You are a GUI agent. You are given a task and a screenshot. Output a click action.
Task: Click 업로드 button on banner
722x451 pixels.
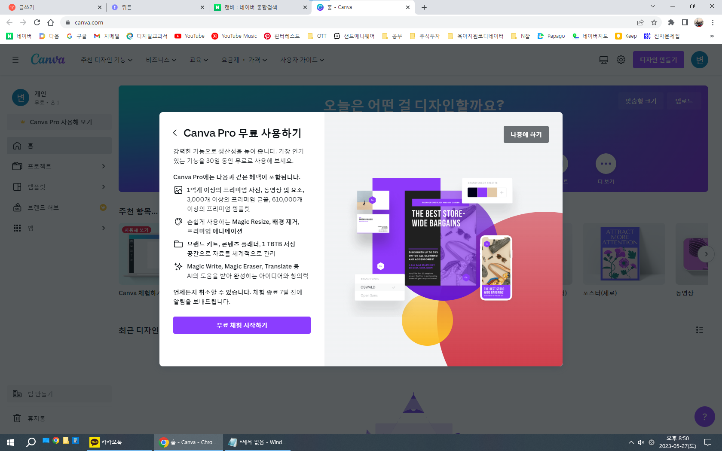(x=684, y=101)
